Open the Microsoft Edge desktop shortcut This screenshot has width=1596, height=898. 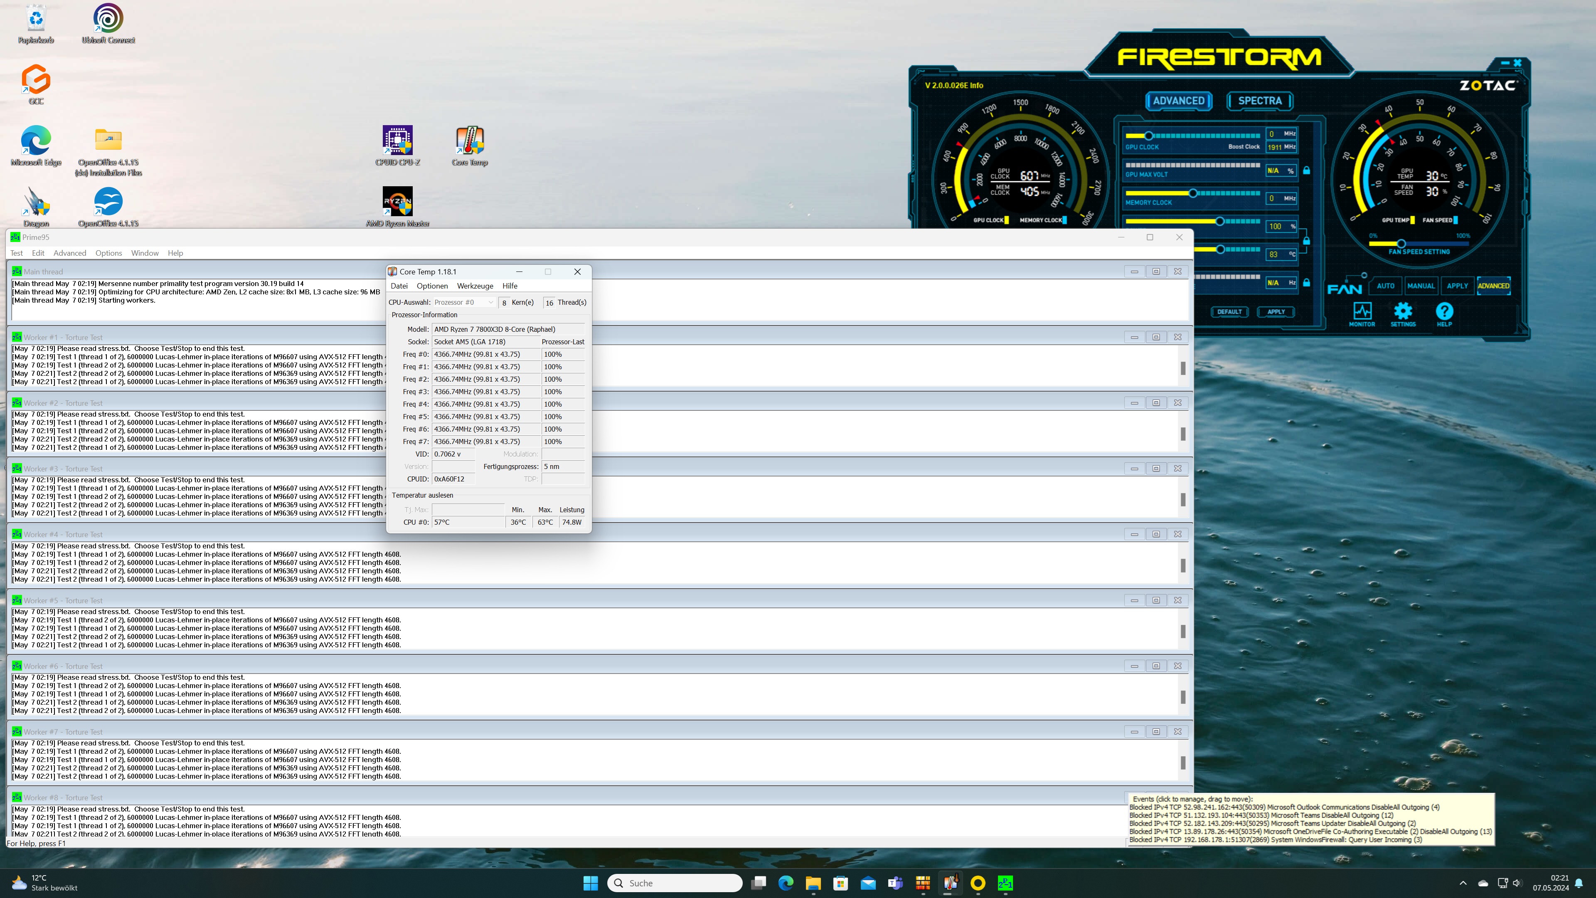36,146
